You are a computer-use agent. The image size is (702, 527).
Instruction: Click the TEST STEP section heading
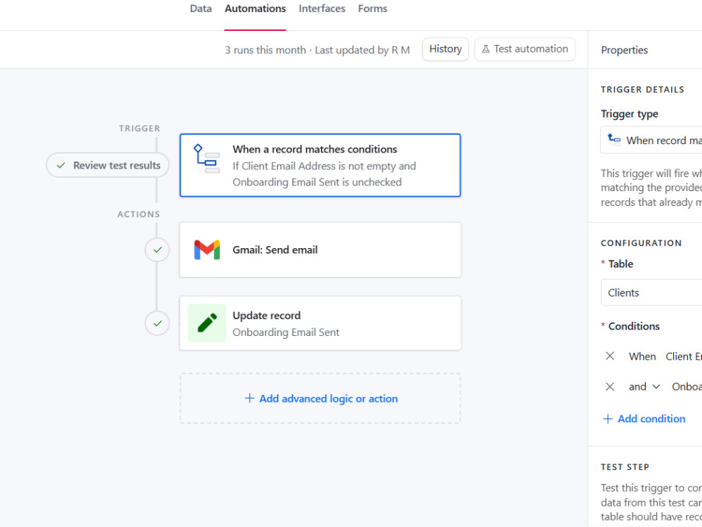(x=625, y=467)
